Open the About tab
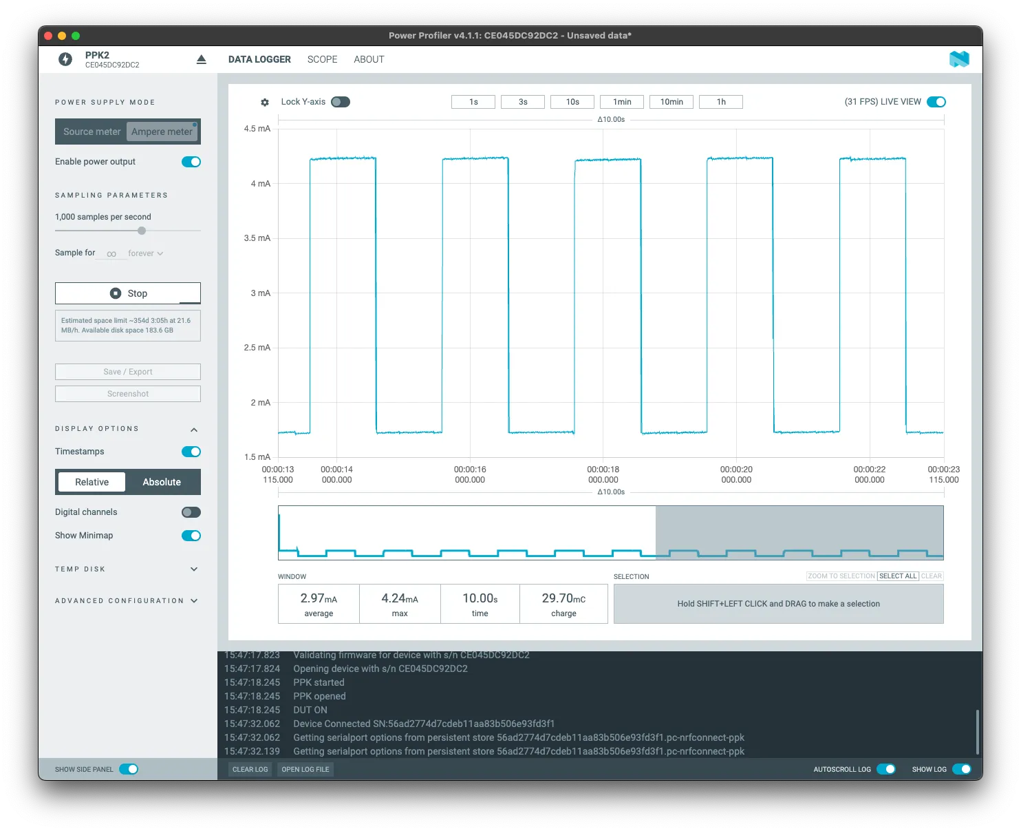Viewport: 1021px width, 831px height. coord(369,60)
